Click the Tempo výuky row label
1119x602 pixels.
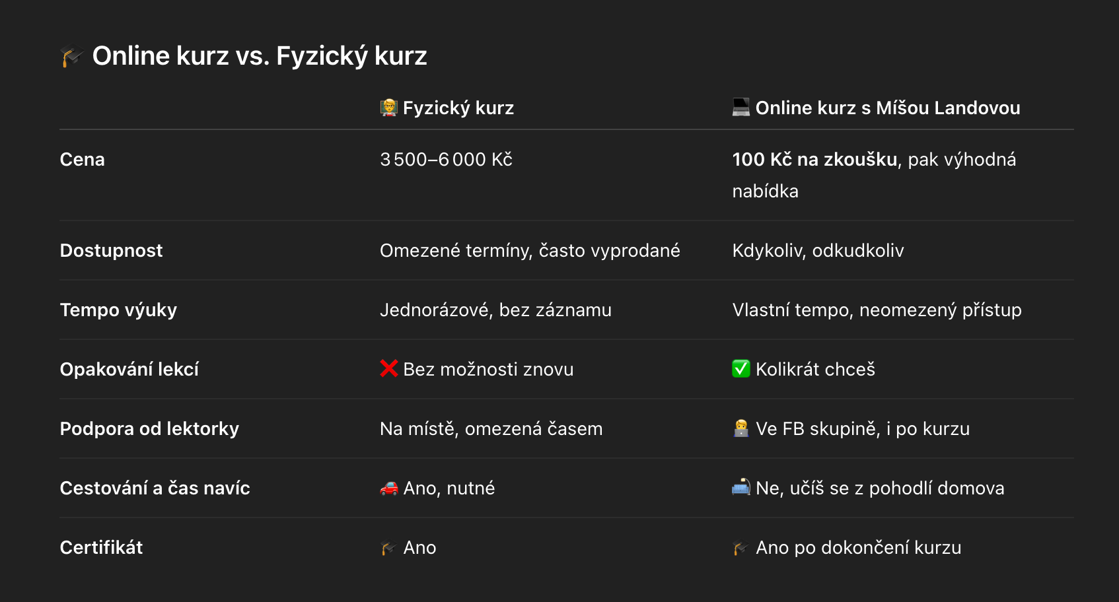click(x=119, y=310)
